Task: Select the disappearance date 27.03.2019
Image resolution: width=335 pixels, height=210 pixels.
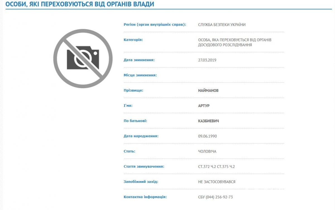Action: pyautogui.click(x=207, y=60)
